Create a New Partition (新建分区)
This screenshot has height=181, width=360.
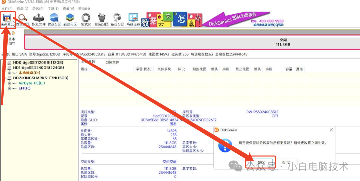[x=70, y=20]
